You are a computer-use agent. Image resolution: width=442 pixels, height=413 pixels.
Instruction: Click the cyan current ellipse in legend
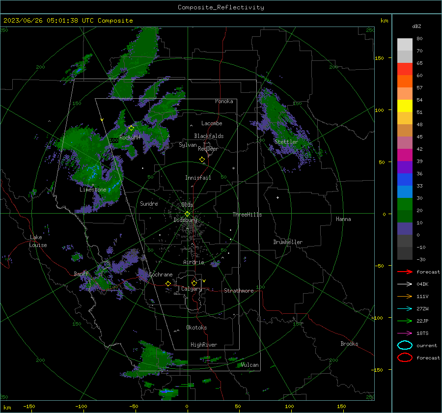point(405,345)
